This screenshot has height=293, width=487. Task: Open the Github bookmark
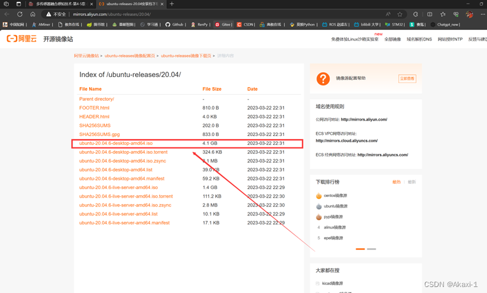pyautogui.click(x=175, y=24)
